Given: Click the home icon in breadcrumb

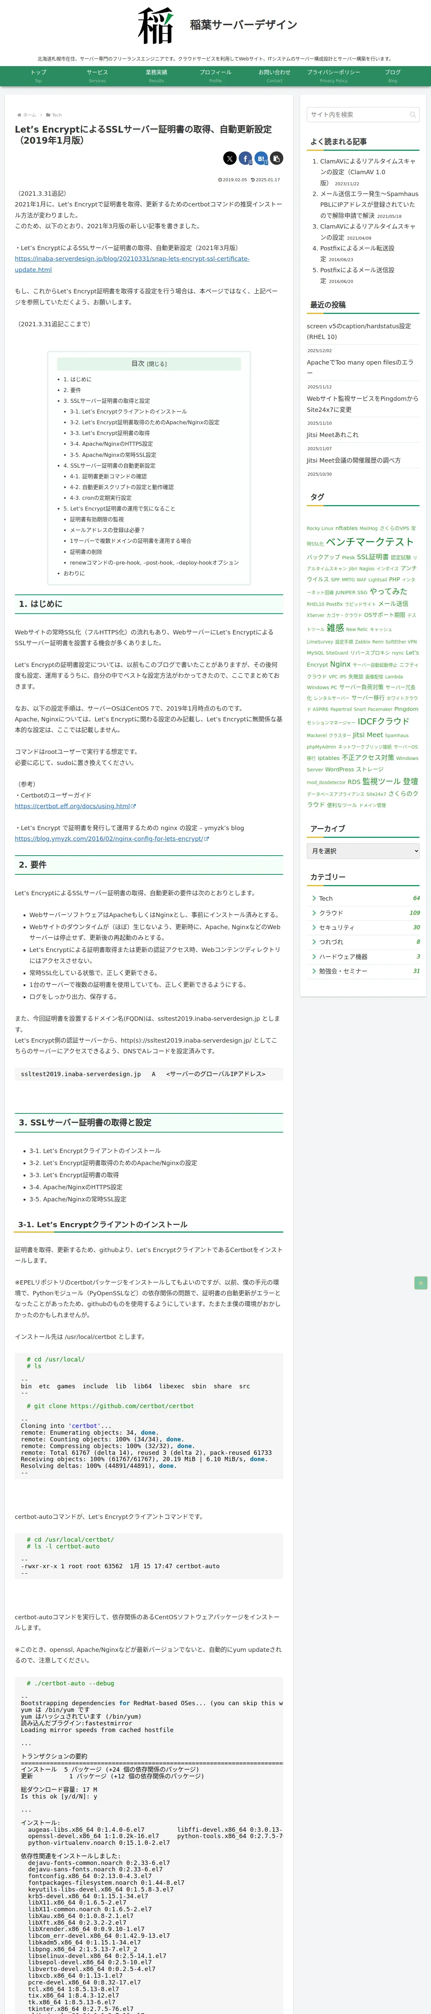Looking at the screenshot, I should 19,115.
